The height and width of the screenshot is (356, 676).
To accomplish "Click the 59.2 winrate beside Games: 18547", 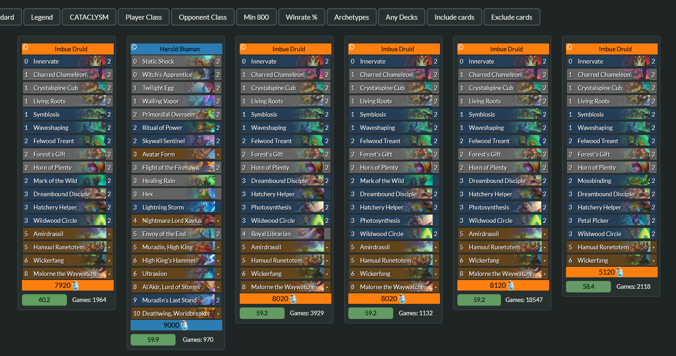I will (x=480, y=300).
